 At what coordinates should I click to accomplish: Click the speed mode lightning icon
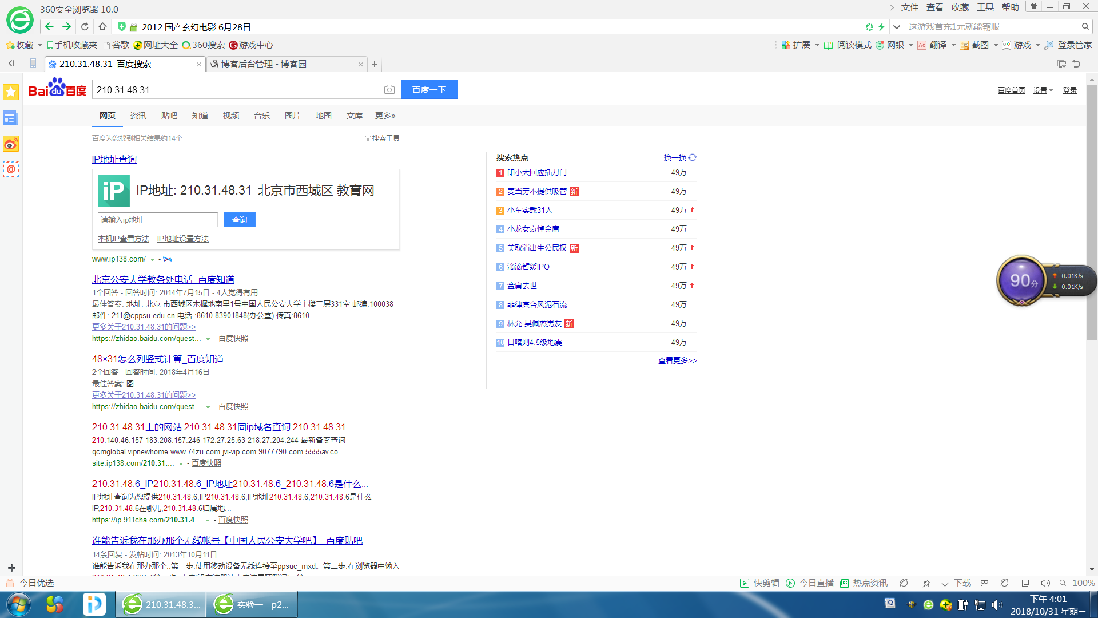(x=881, y=27)
